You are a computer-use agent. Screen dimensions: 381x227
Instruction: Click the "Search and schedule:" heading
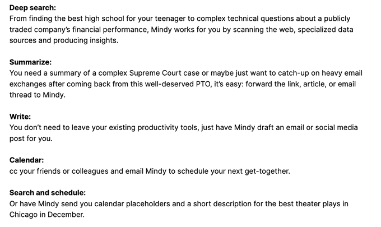[x=48, y=193]
